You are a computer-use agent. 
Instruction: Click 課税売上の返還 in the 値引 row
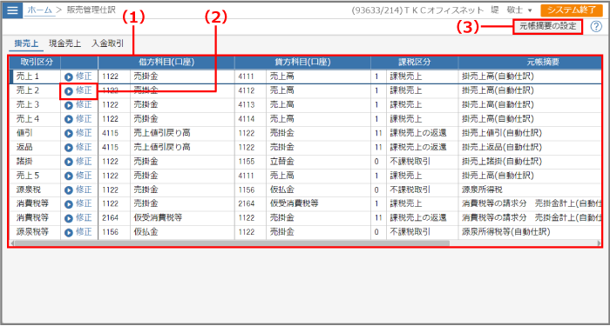tap(418, 133)
